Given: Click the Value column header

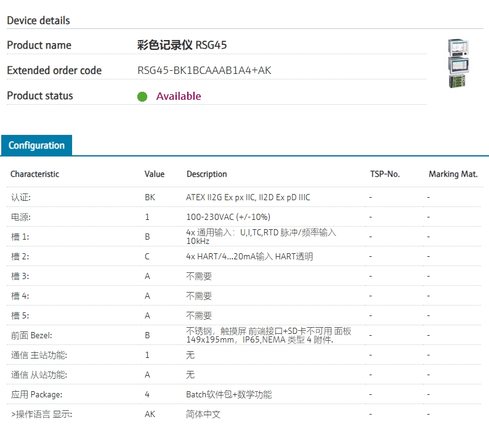Looking at the screenshot, I should coord(154,174).
